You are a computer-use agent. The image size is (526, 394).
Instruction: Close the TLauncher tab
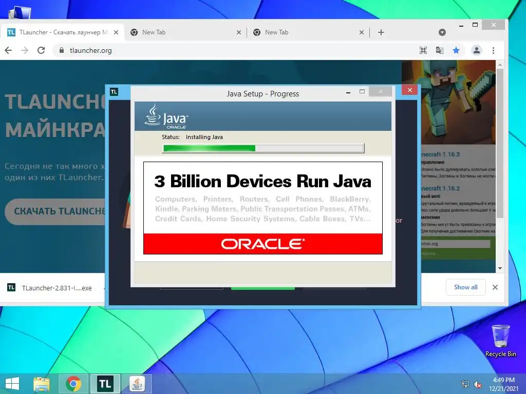(x=116, y=32)
